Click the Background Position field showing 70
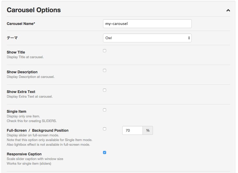Image resolution: width=238 pixels, height=173 pixels. click(132, 130)
